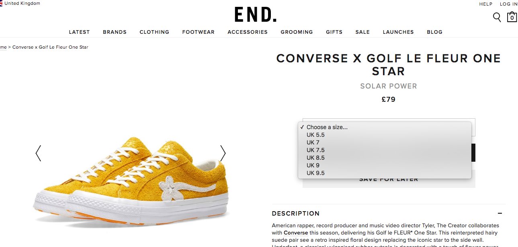Screen dimensions: 518x247
Task: Open the search magnifier icon
Action: coord(497,17)
